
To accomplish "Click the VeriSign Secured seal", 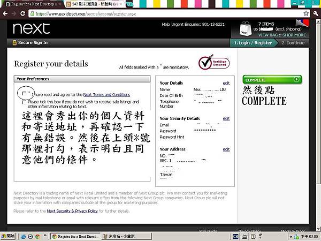I will [x=214, y=63].
